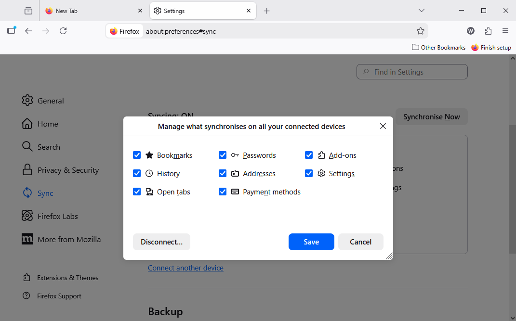516x321 pixels.
Task: Click the extensions toolbar icon
Action: (x=488, y=31)
